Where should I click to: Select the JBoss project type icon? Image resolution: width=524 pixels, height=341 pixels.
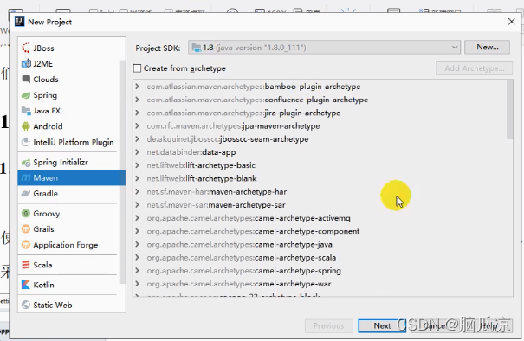pos(26,48)
